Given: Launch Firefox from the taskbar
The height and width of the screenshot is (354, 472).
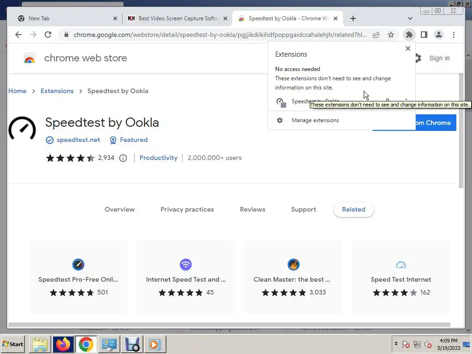Looking at the screenshot, I should tap(63, 344).
